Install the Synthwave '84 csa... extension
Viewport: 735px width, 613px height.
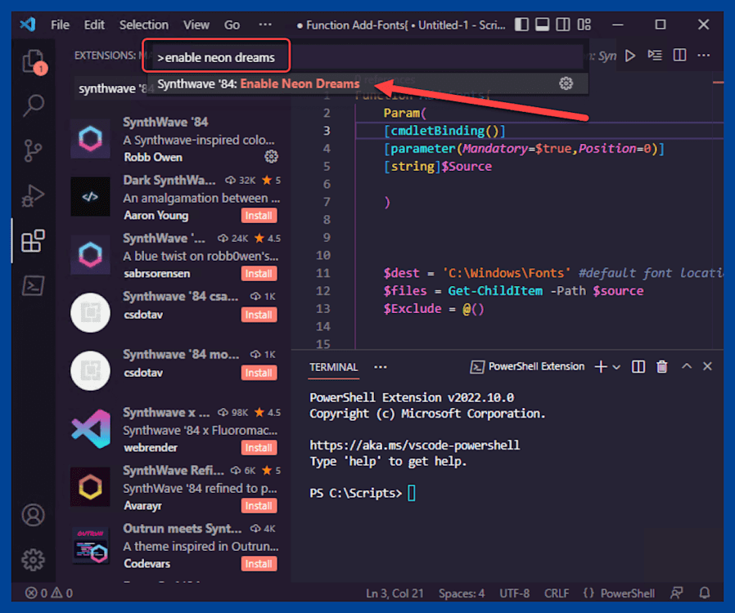(x=259, y=315)
